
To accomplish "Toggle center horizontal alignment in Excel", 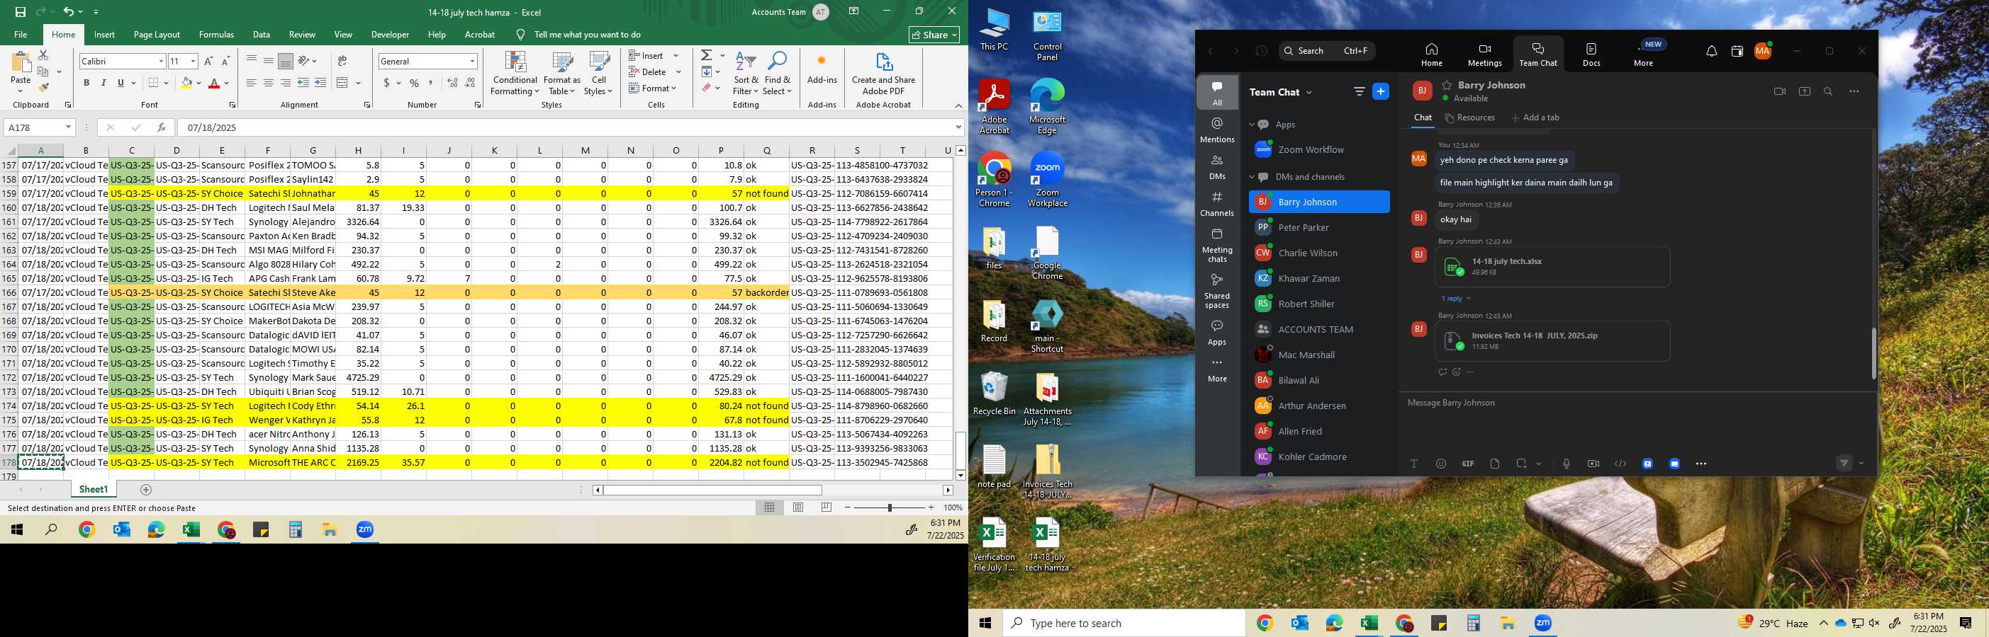I will click(268, 84).
